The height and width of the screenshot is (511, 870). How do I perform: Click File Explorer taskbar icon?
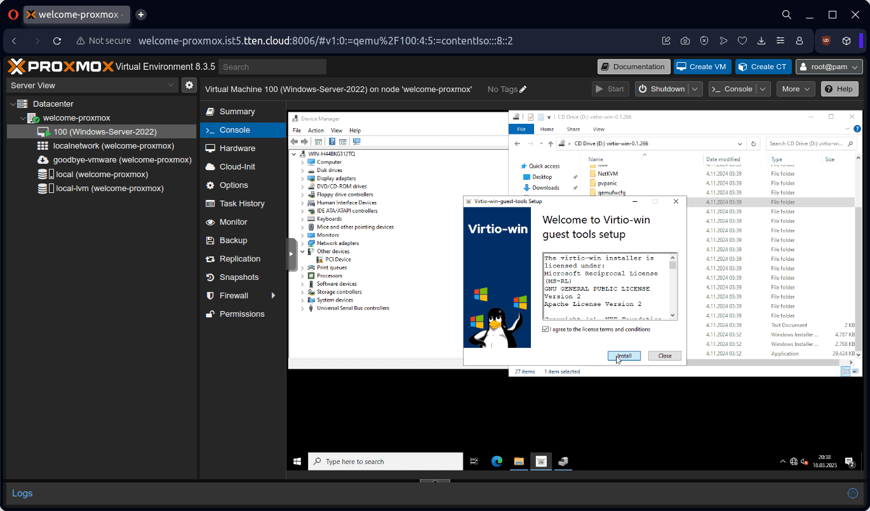point(519,461)
